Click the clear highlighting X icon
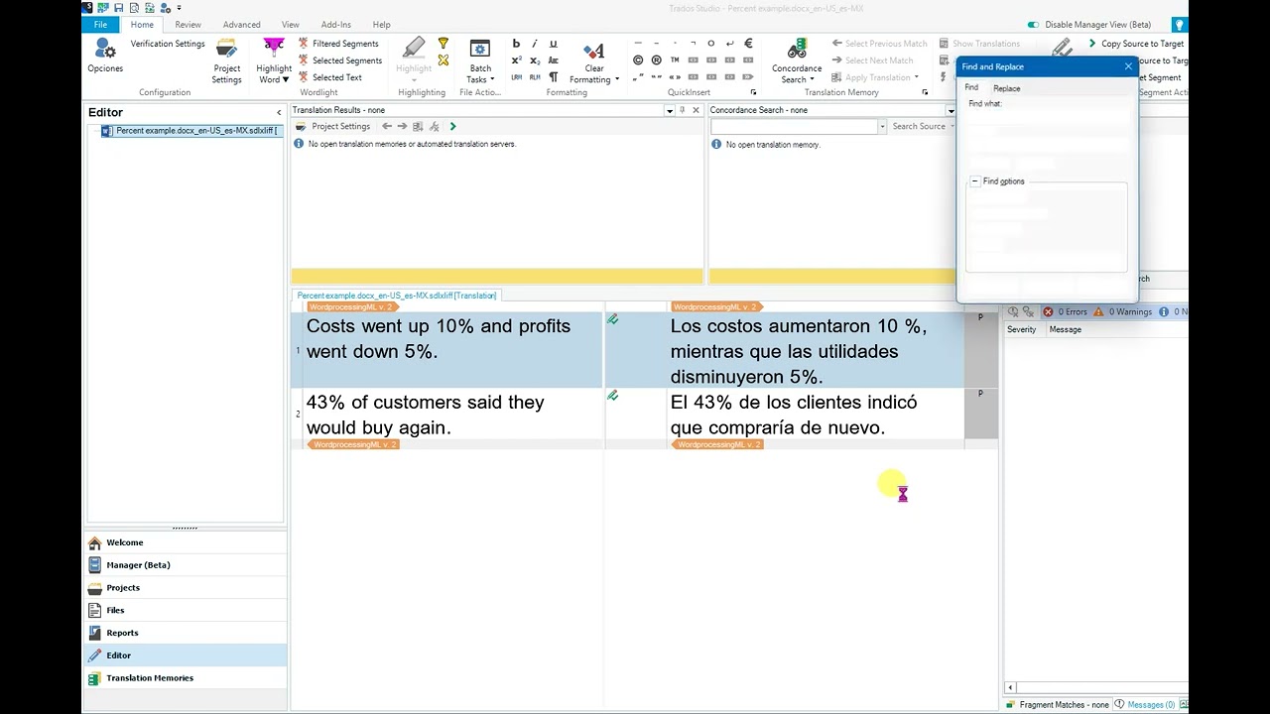 click(444, 60)
